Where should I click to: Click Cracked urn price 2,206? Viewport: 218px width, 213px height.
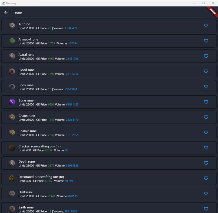pos(48,150)
